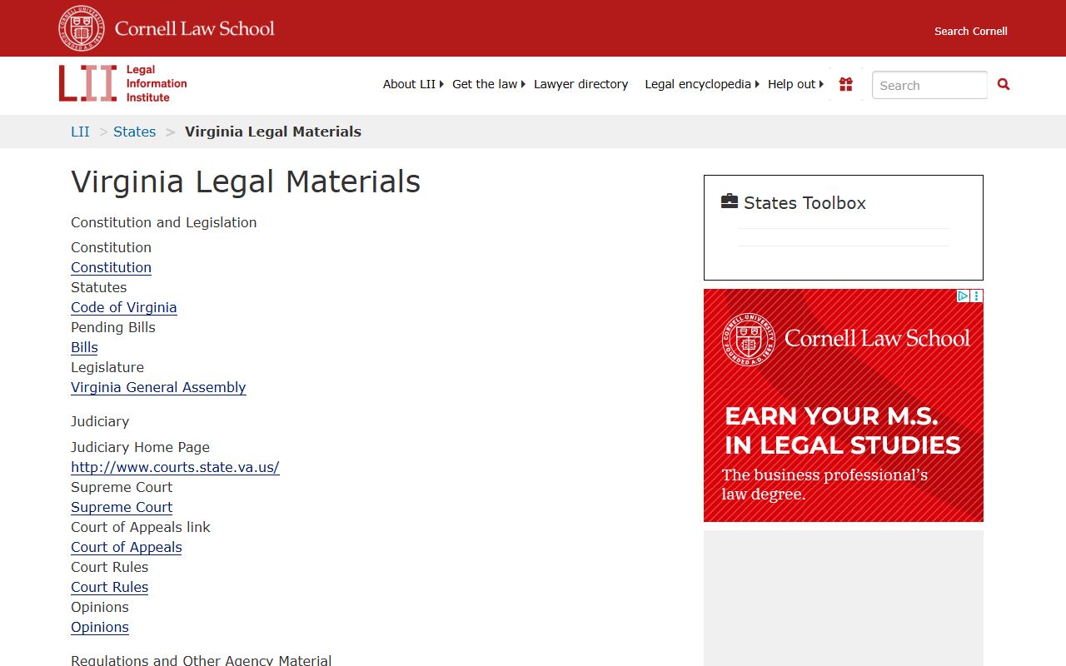Click the red gift donate icon
Screen dimensions: 1066x666
(x=846, y=84)
